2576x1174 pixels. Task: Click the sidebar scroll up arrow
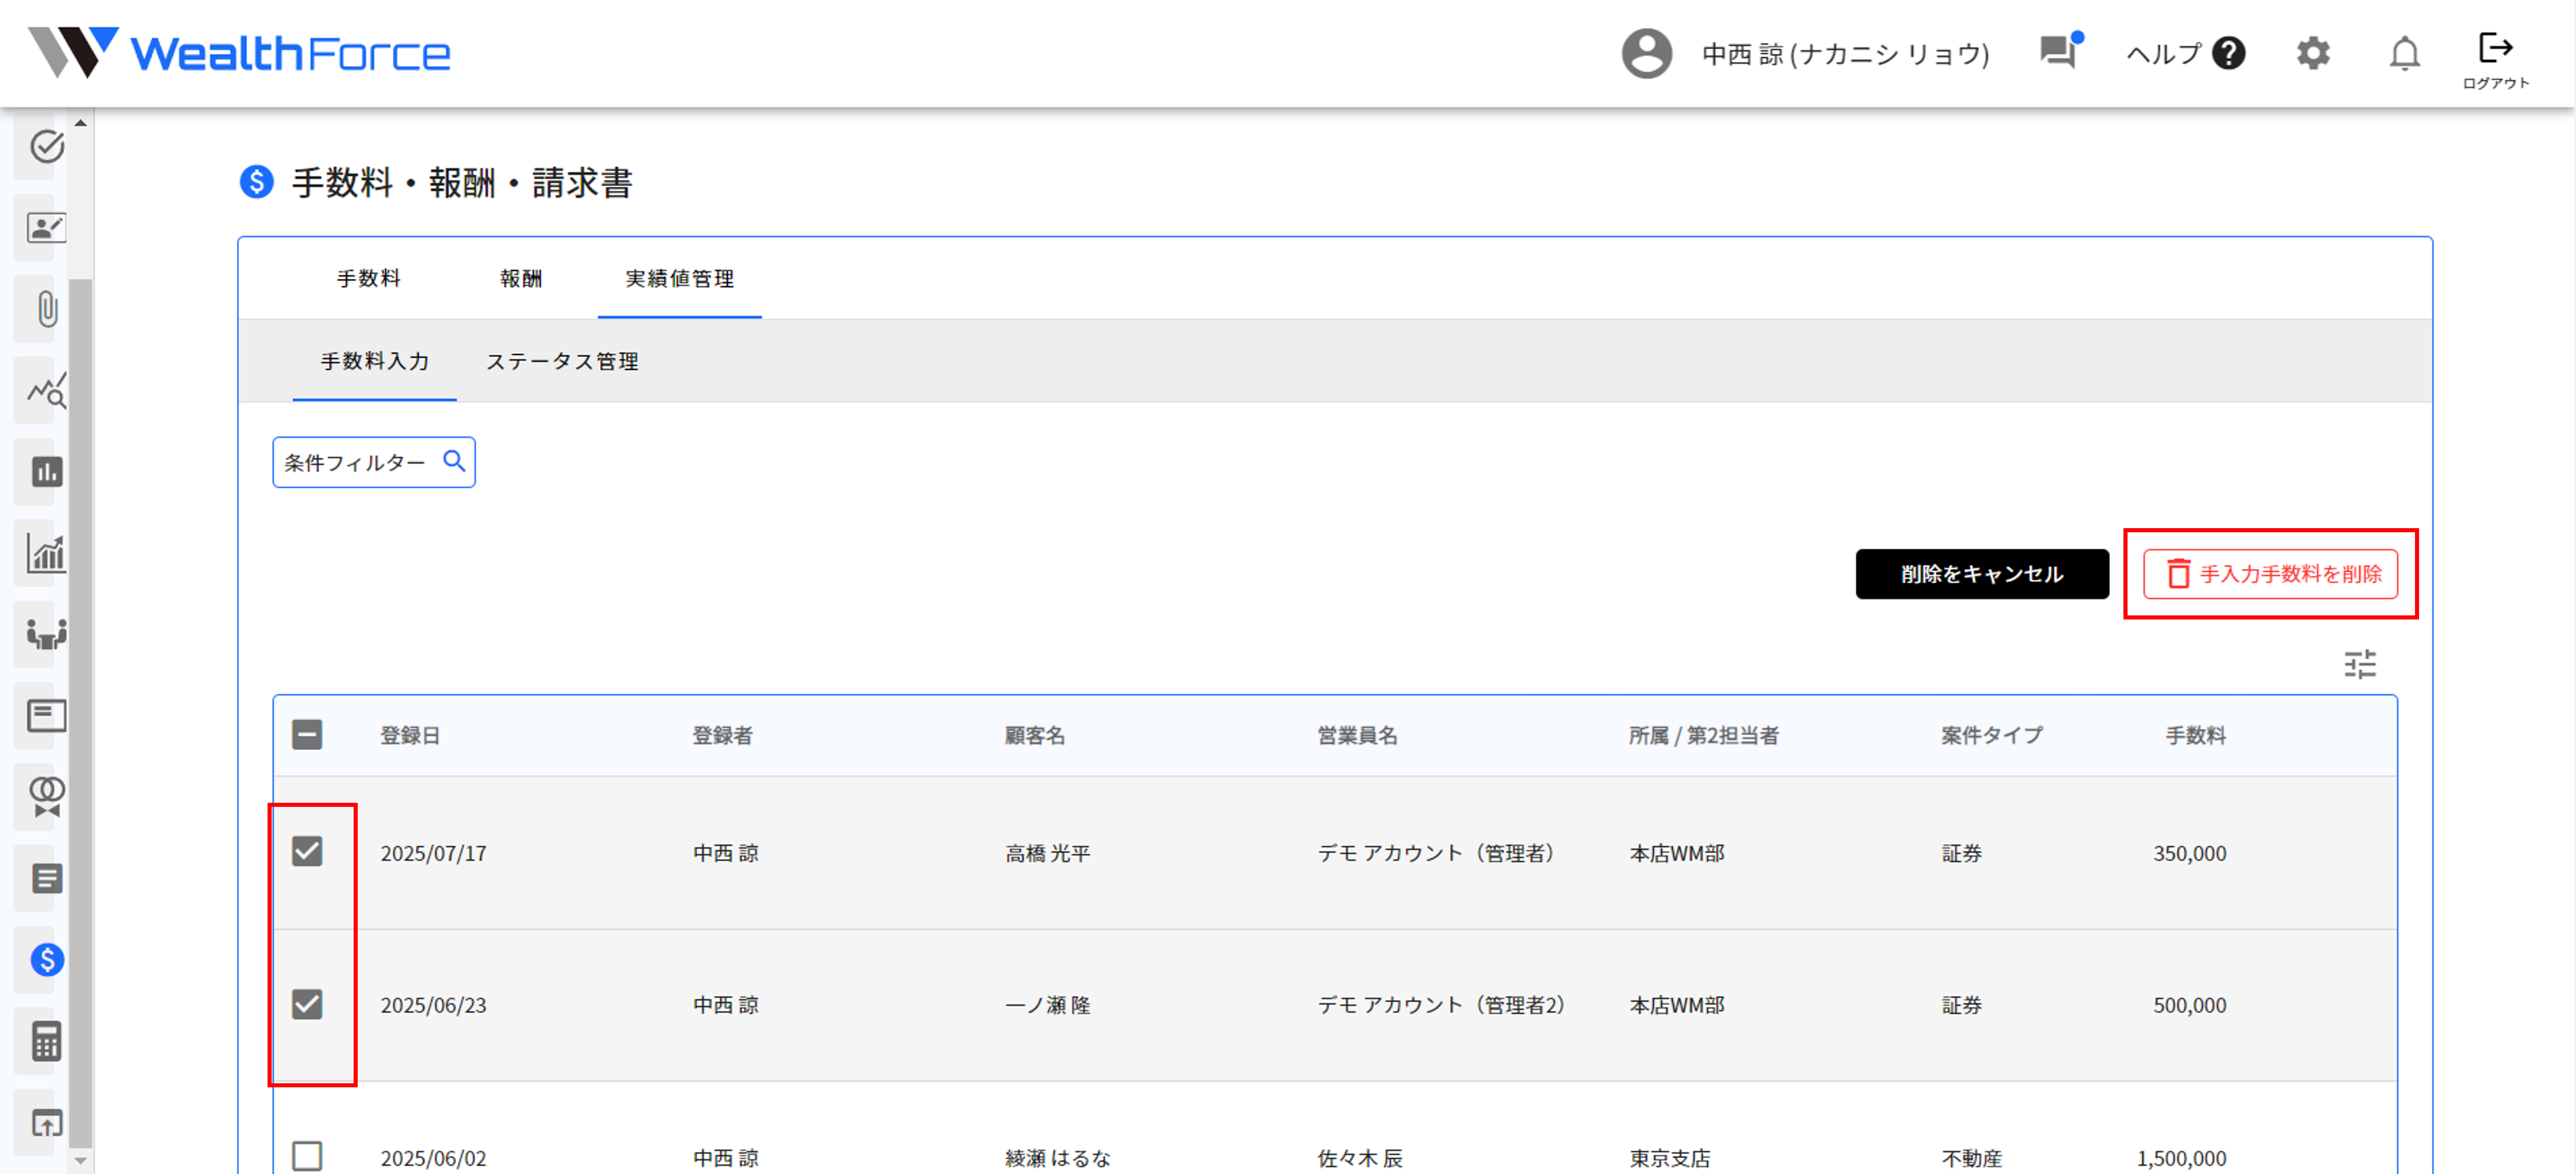click(x=81, y=123)
